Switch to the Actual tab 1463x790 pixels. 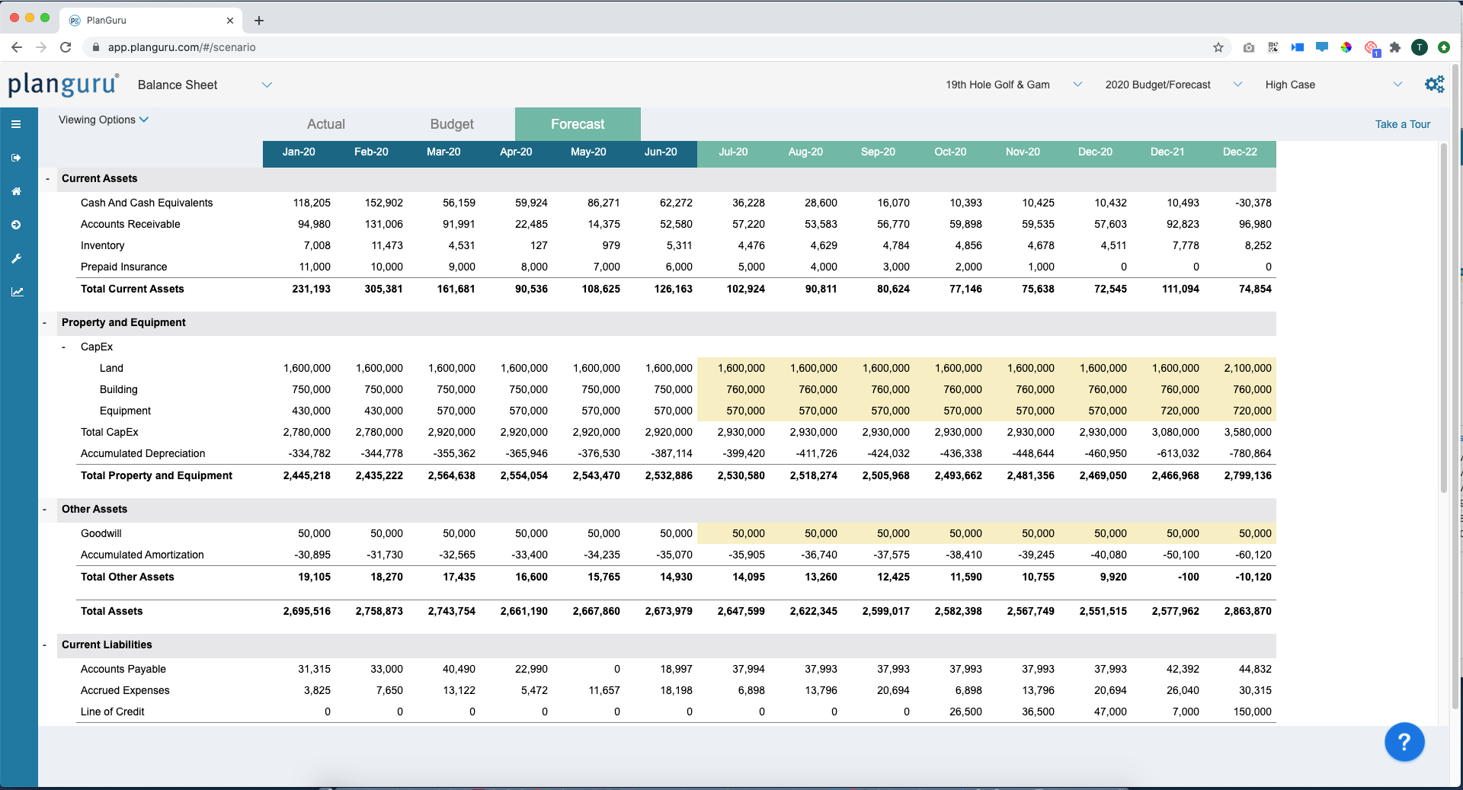click(326, 124)
